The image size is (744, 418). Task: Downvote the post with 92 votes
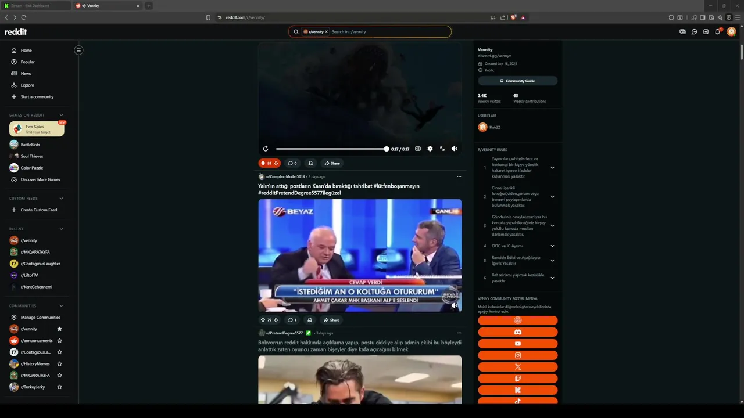(x=276, y=163)
